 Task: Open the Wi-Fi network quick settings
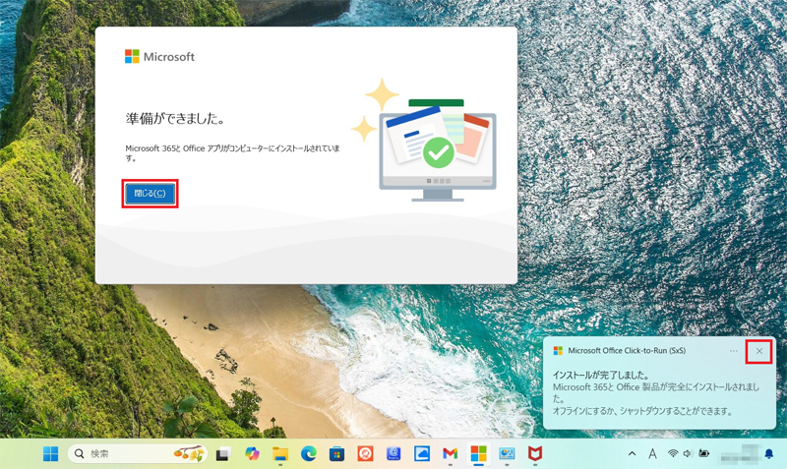coord(673,453)
